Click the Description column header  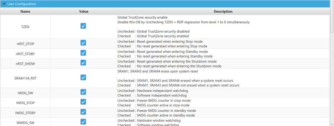tap(223, 11)
